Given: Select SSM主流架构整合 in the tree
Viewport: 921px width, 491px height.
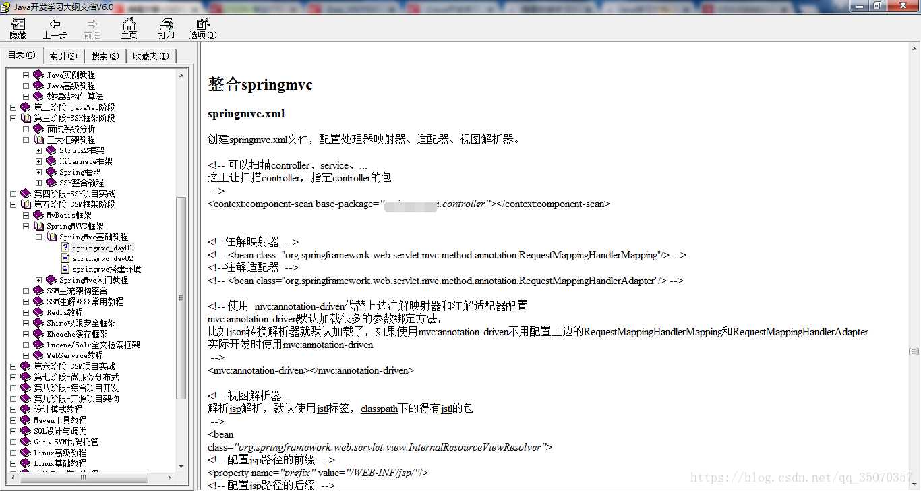Looking at the screenshot, I should pos(77,291).
